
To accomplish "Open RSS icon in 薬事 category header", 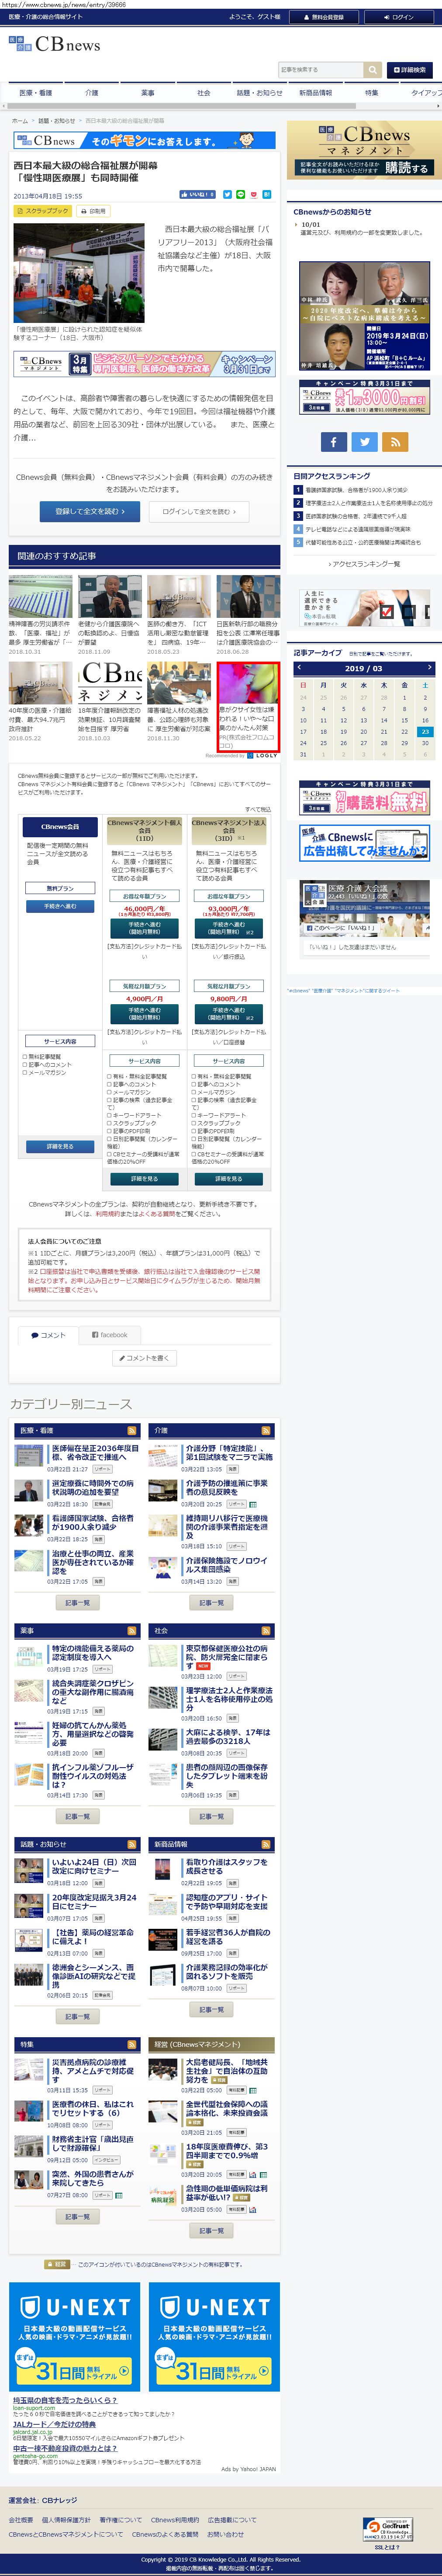I will (x=131, y=1631).
